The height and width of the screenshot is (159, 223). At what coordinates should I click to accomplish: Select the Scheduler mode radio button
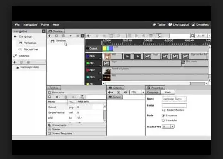pos(163,121)
